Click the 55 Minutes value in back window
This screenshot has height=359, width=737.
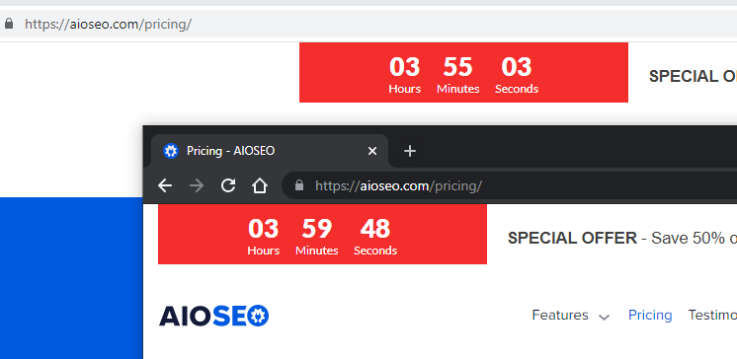coord(457,67)
